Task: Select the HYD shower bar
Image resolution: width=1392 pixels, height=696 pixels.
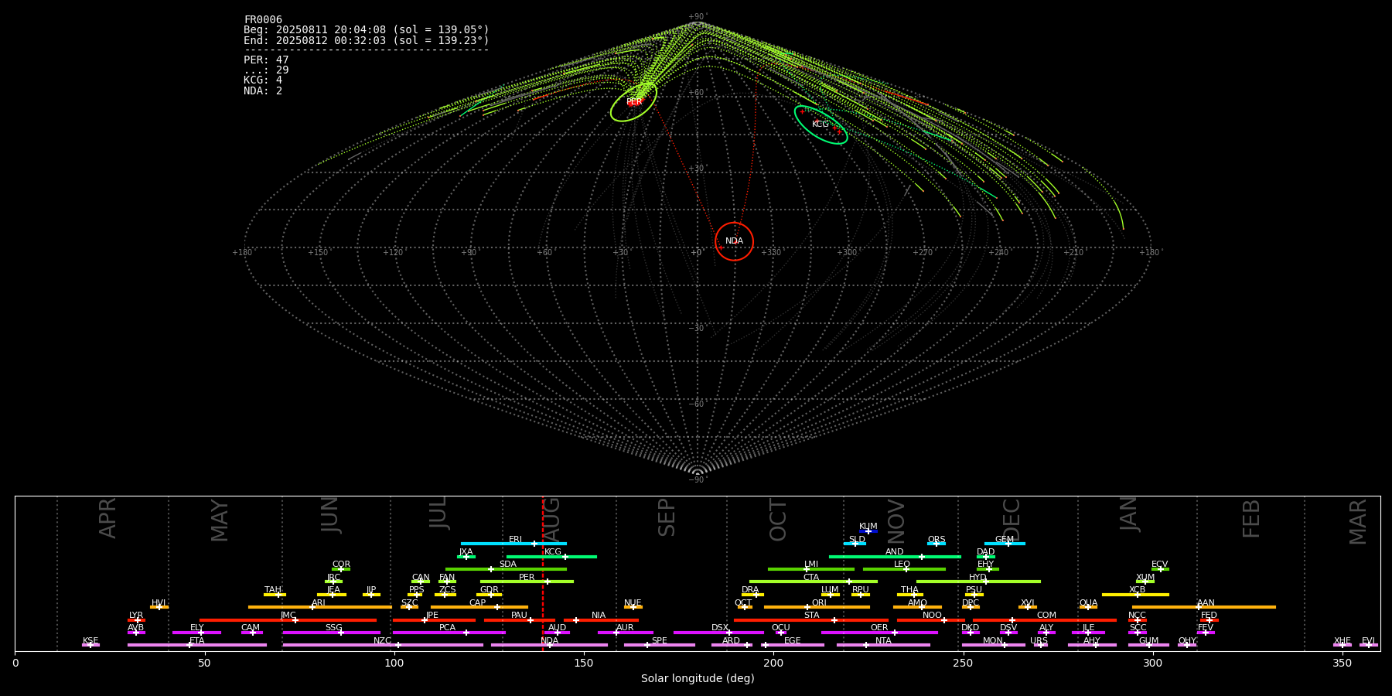Action: pos(978,582)
